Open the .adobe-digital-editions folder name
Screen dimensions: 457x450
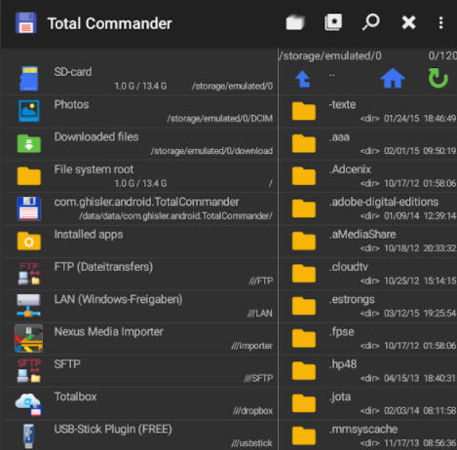click(x=384, y=202)
